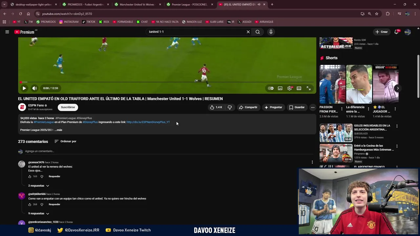The height and width of the screenshot is (236, 420).
Task: Open more actions menu beside Guardar
Action: (x=313, y=107)
